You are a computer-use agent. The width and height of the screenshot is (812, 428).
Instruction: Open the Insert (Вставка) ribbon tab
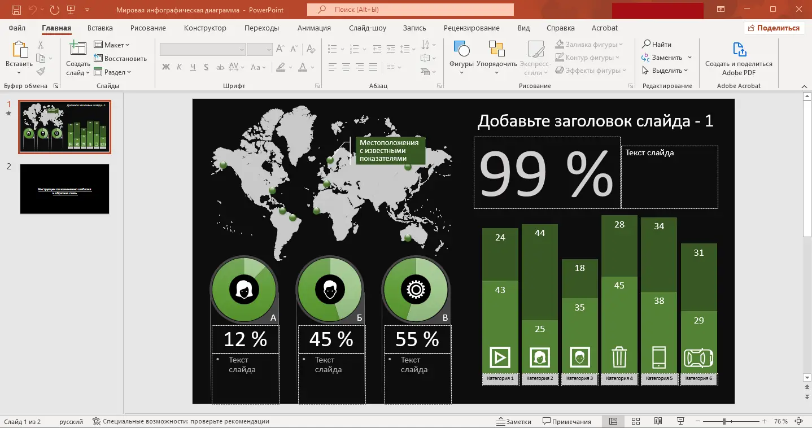coord(100,28)
